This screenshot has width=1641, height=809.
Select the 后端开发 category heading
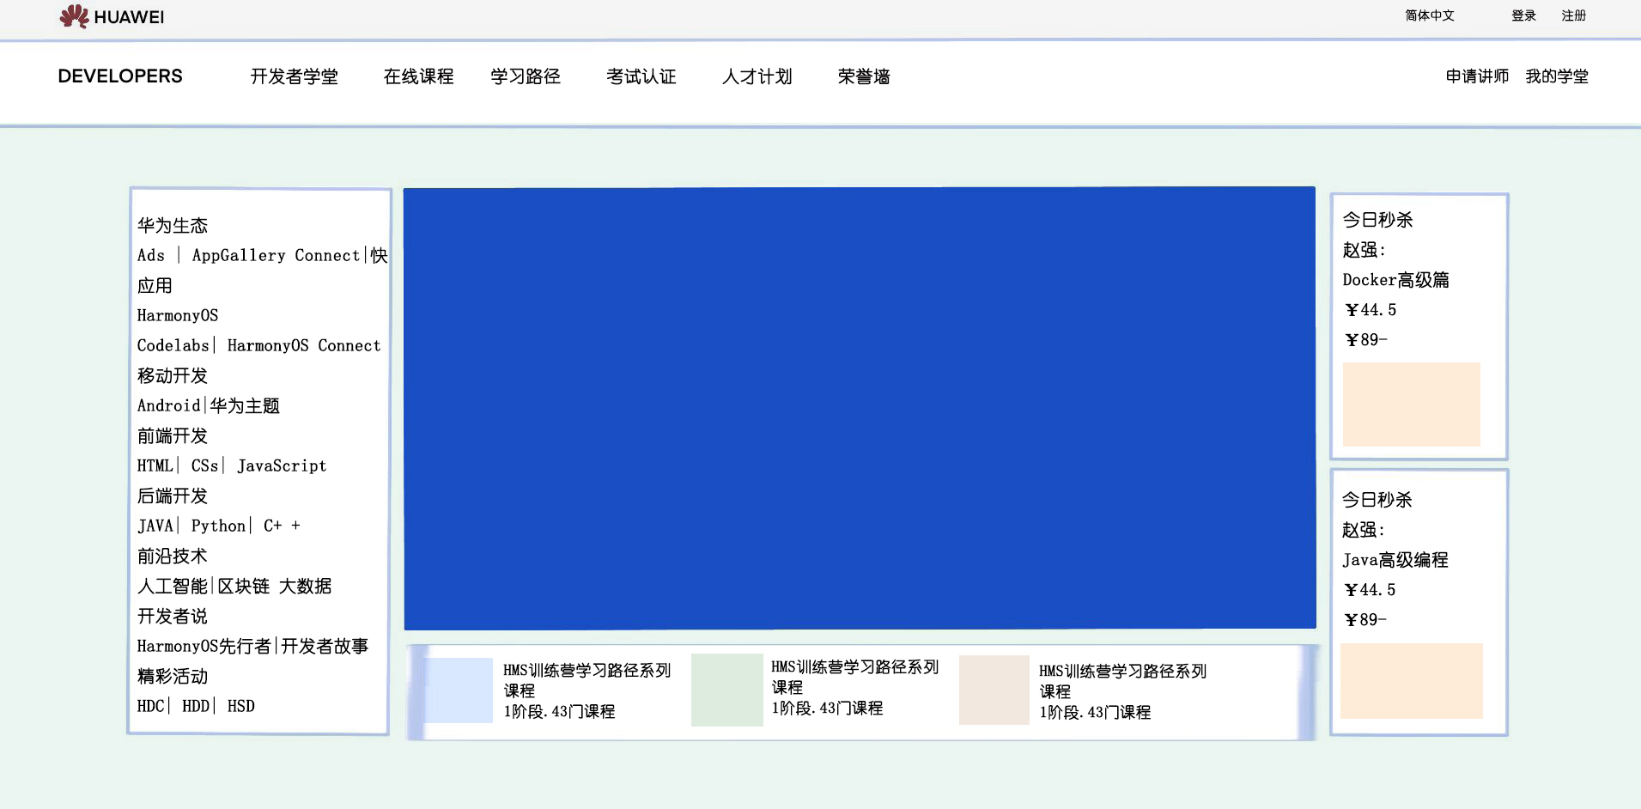[173, 496]
